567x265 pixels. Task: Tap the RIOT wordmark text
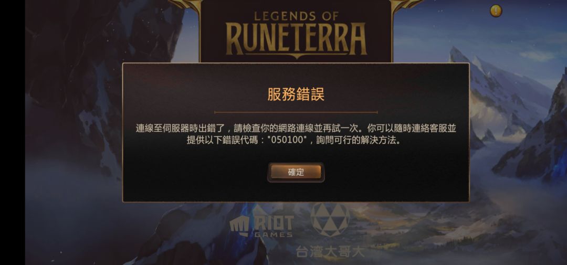point(272,223)
